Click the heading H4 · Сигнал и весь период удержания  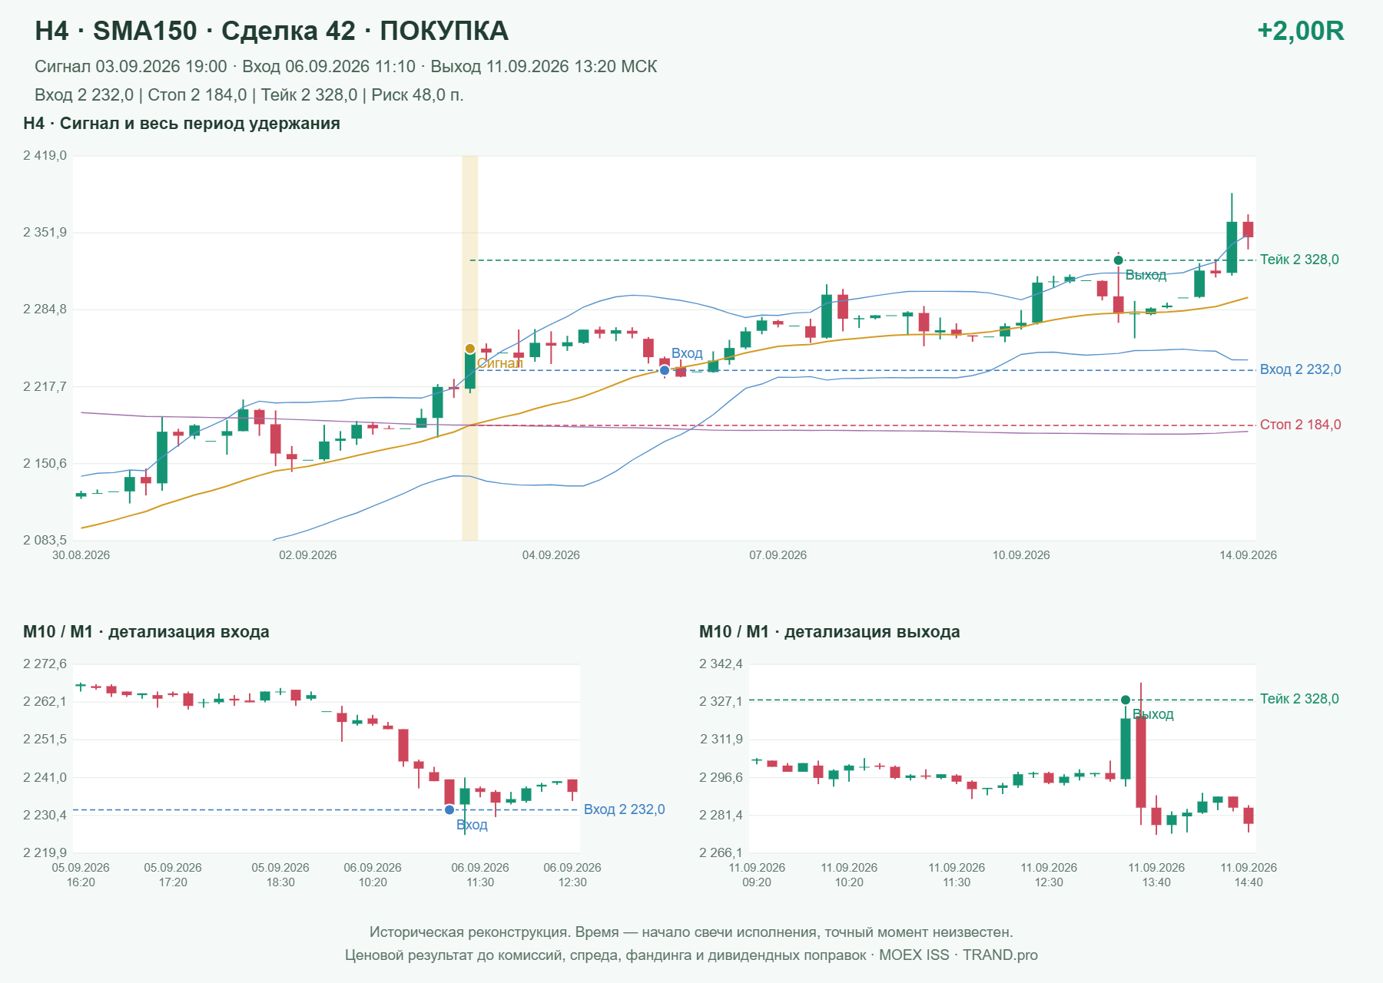coord(181,124)
